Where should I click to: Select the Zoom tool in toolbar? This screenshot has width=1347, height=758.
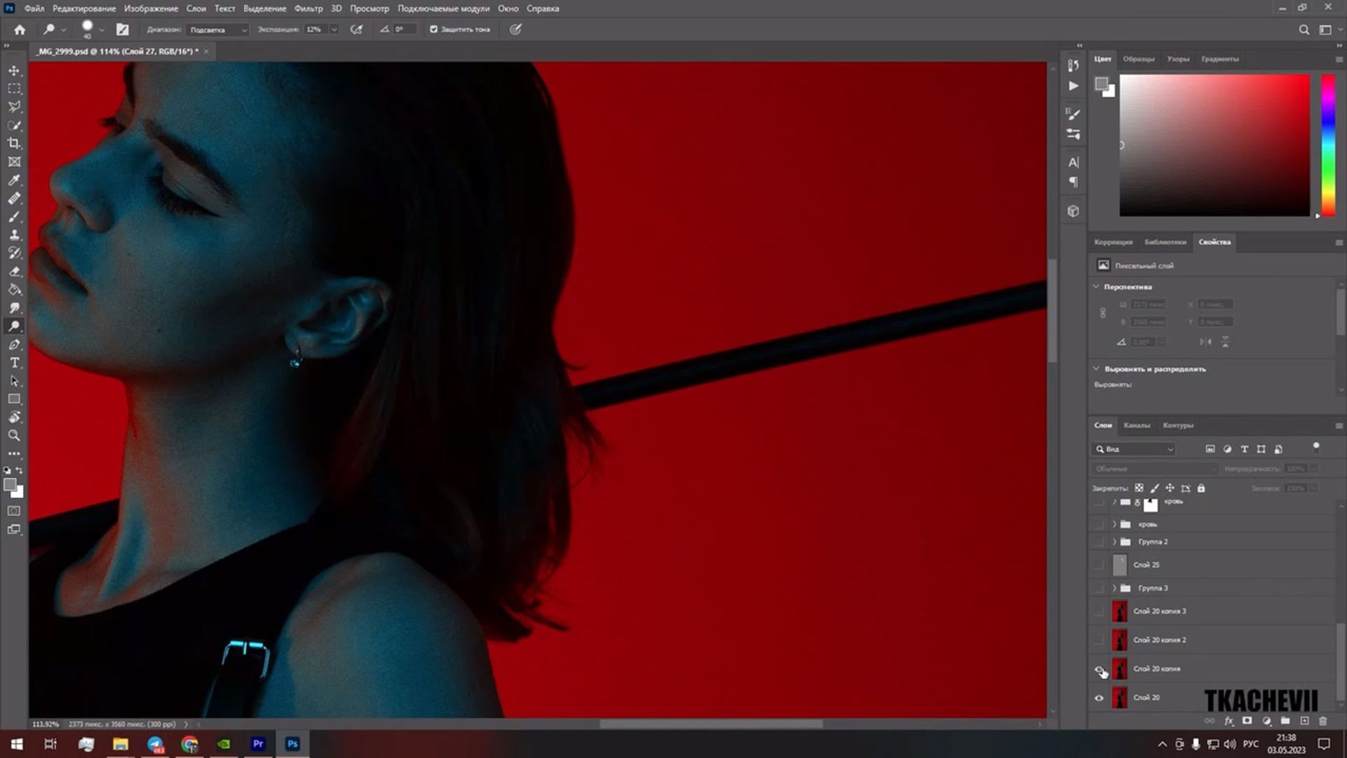click(14, 435)
